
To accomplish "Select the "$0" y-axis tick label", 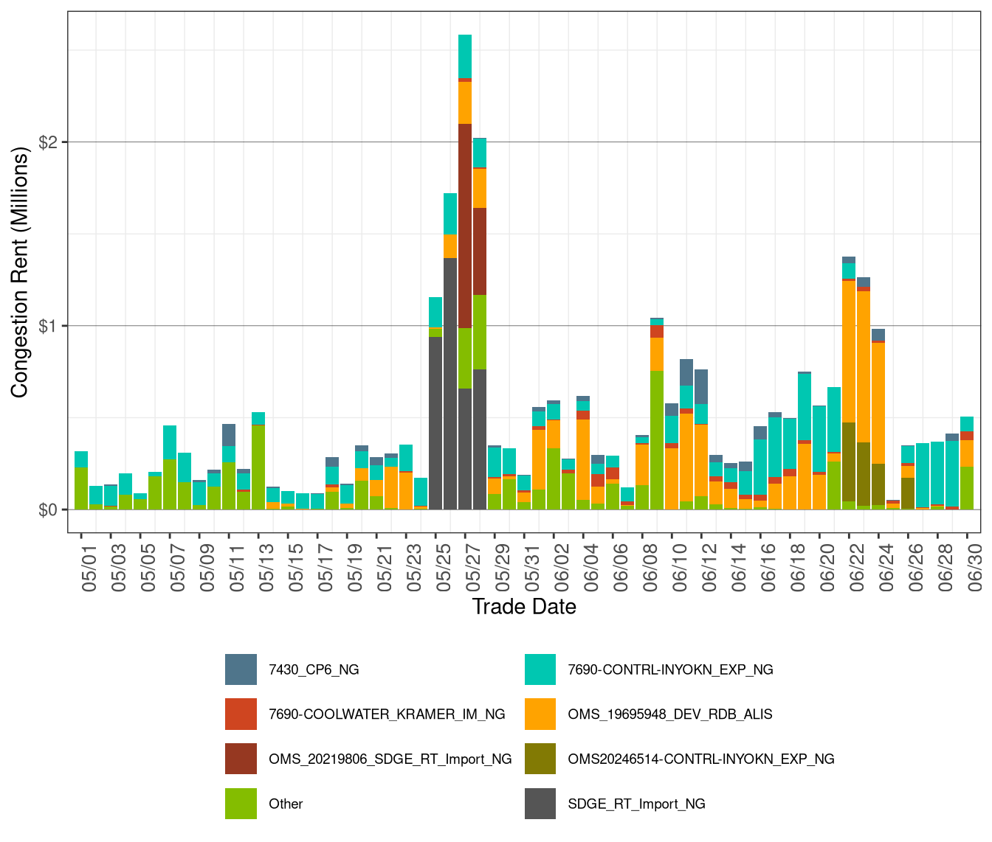I will pyautogui.click(x=48, y=510).
